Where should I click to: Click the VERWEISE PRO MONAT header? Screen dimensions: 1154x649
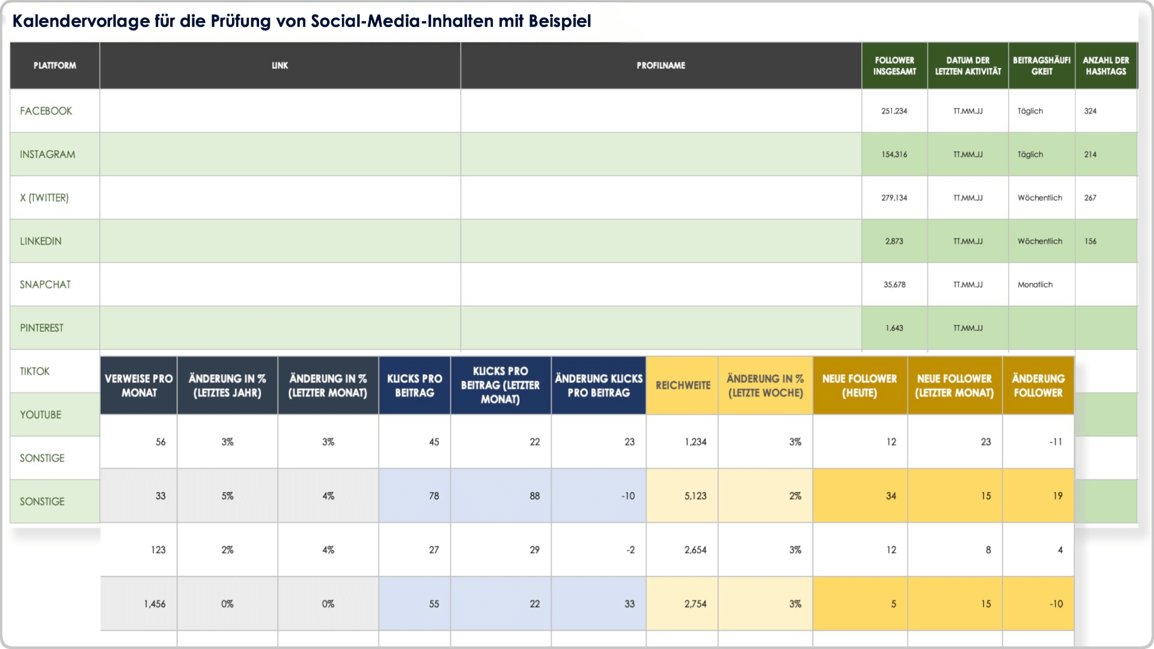point(138,385)
